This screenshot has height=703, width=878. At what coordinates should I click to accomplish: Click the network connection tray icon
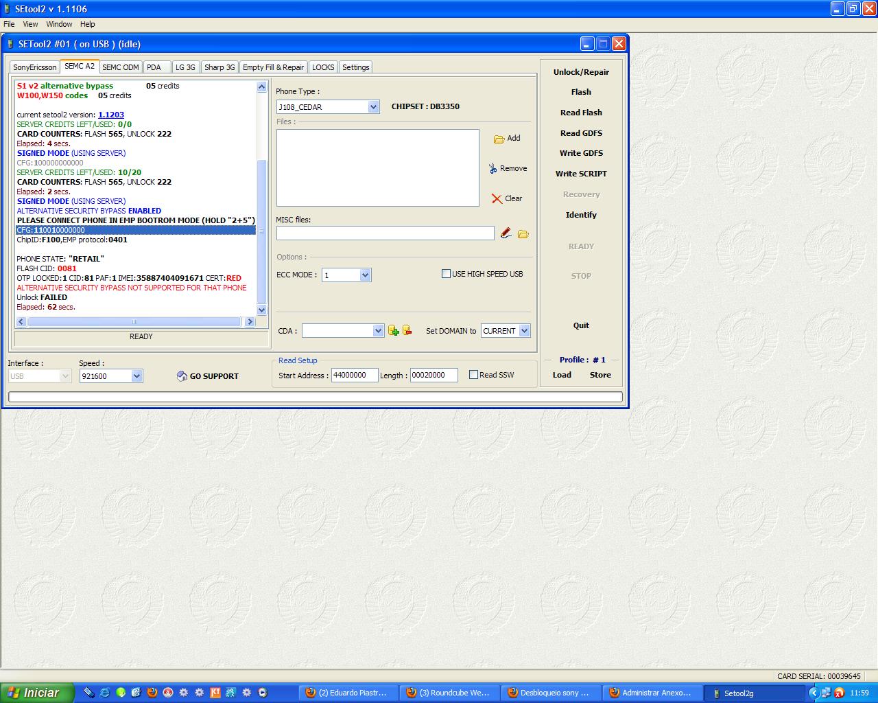[826, 693]
